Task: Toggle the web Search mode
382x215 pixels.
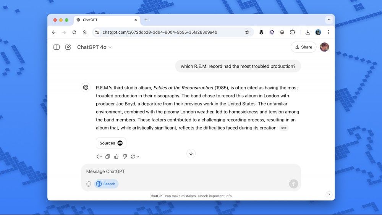Action: (106, 184)
